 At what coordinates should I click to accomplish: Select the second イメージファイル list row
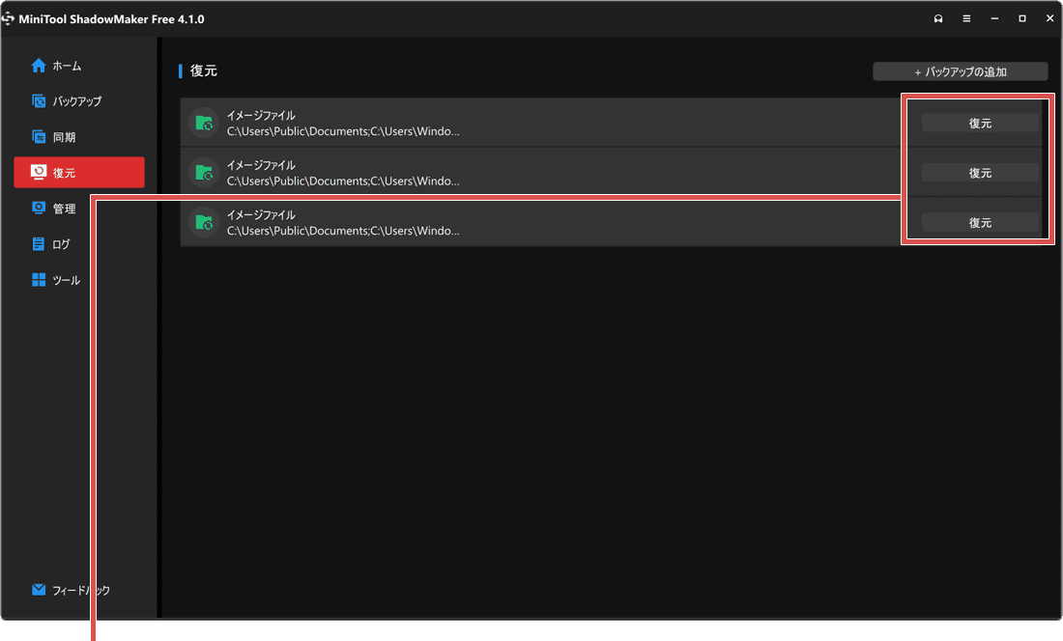(483, 173)
